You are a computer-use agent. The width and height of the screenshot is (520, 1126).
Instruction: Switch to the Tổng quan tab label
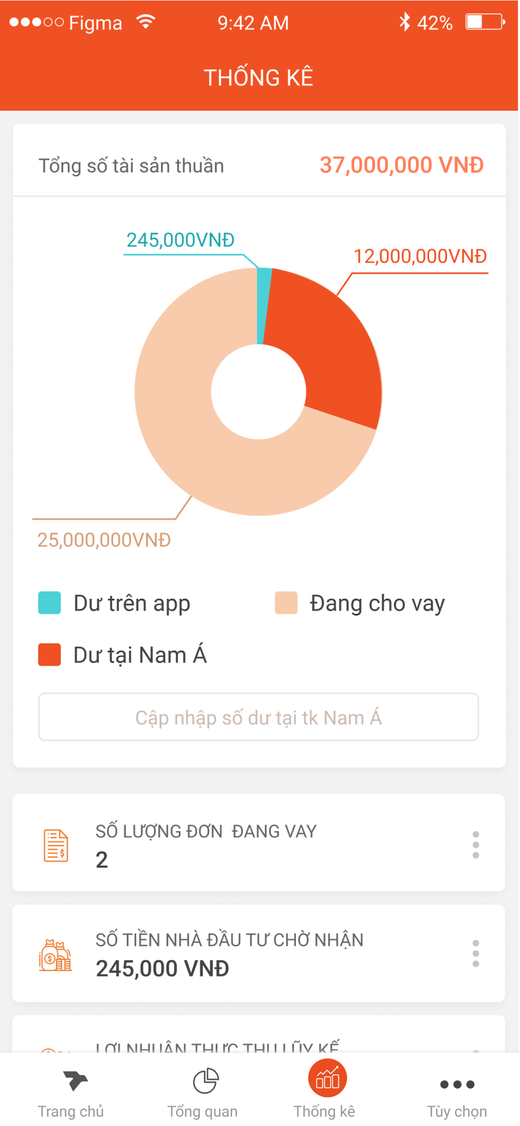coord(203,1111)
